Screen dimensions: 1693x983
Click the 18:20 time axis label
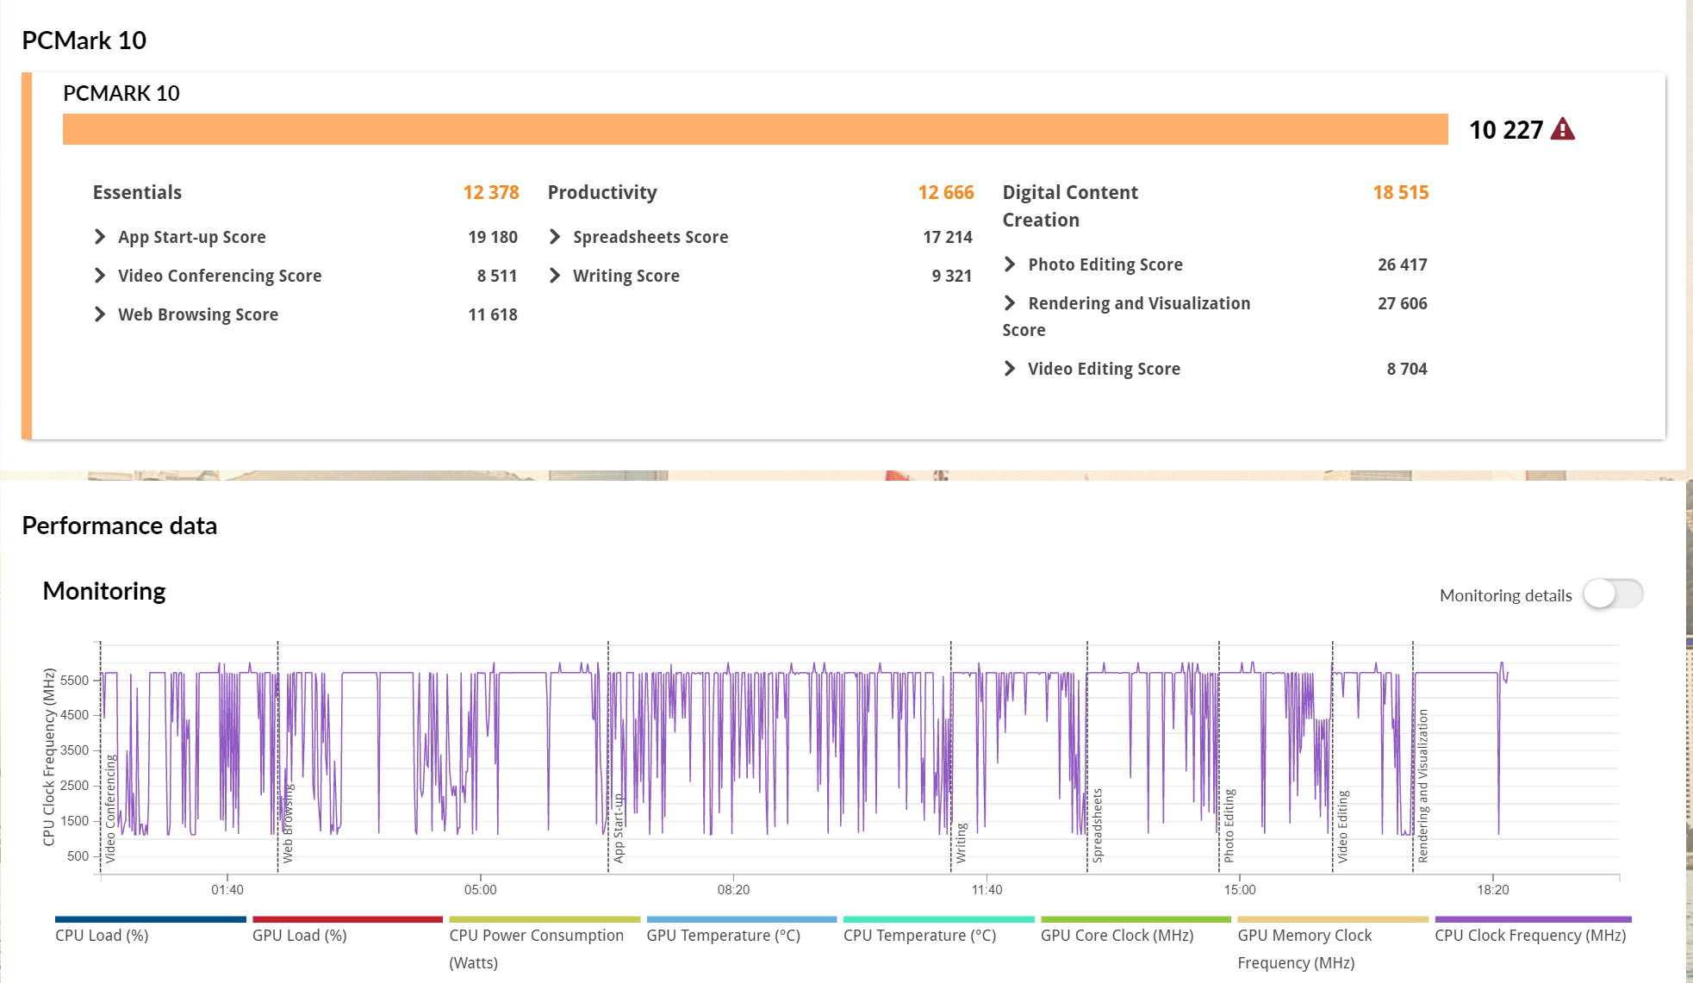coord(1493,890)
